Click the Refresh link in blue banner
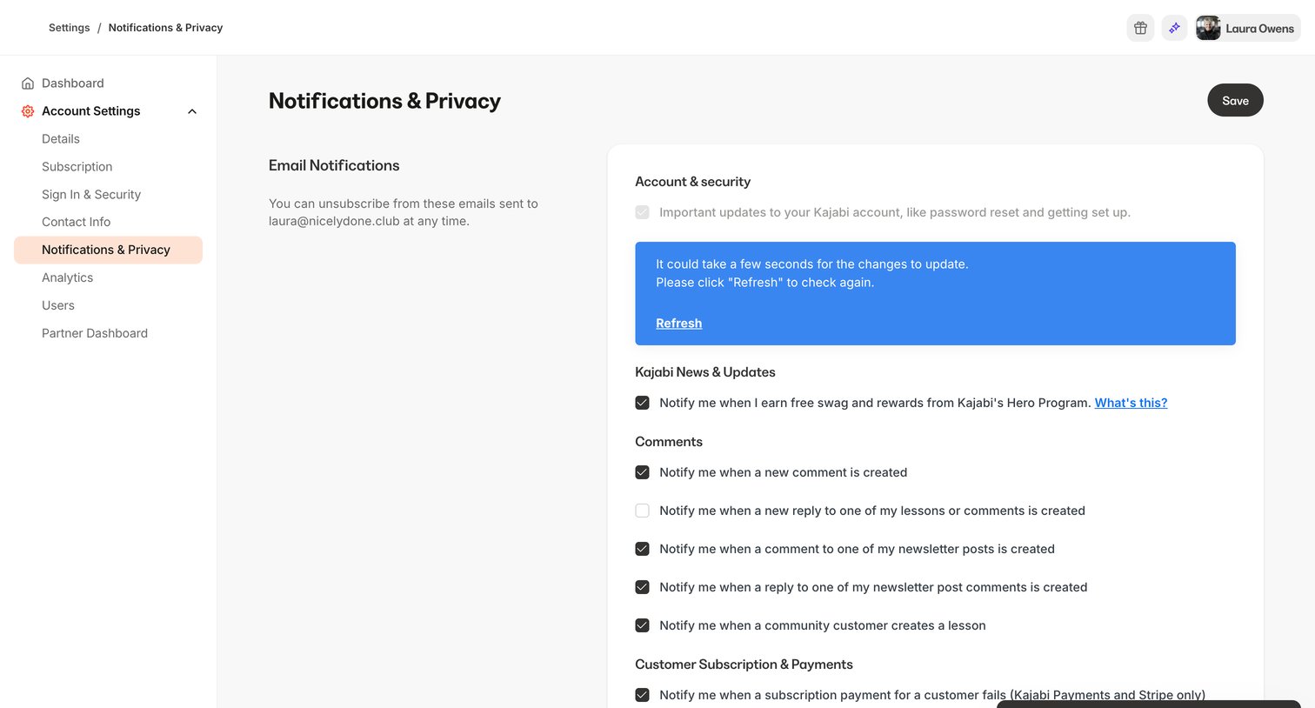 coord(678,323)
